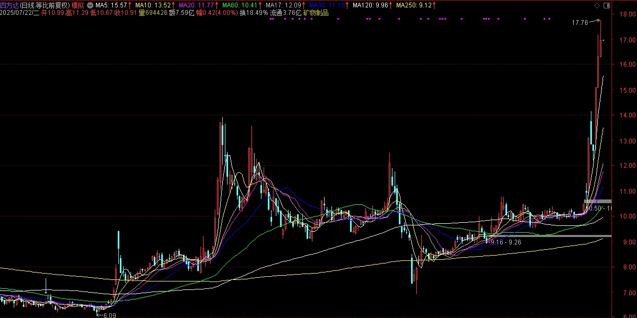Click the stock name 四方达
637x318 pixels.
pos(10,5)
